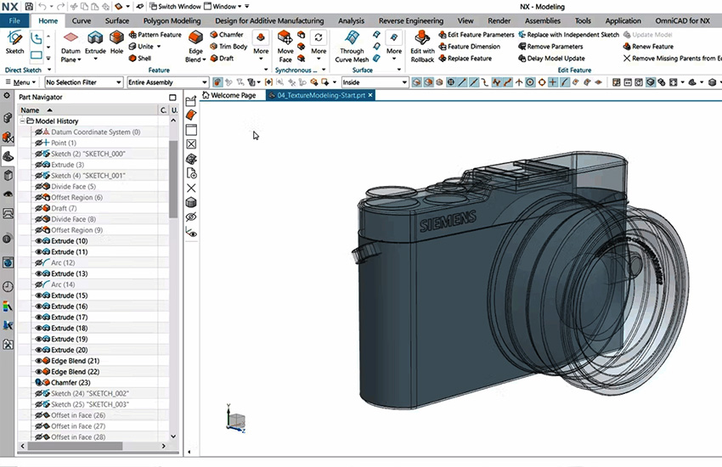Image resolution: width=722 pixels, height=467 pixels.
Task: Click Delay Model Update
Action: pos(551,59)
